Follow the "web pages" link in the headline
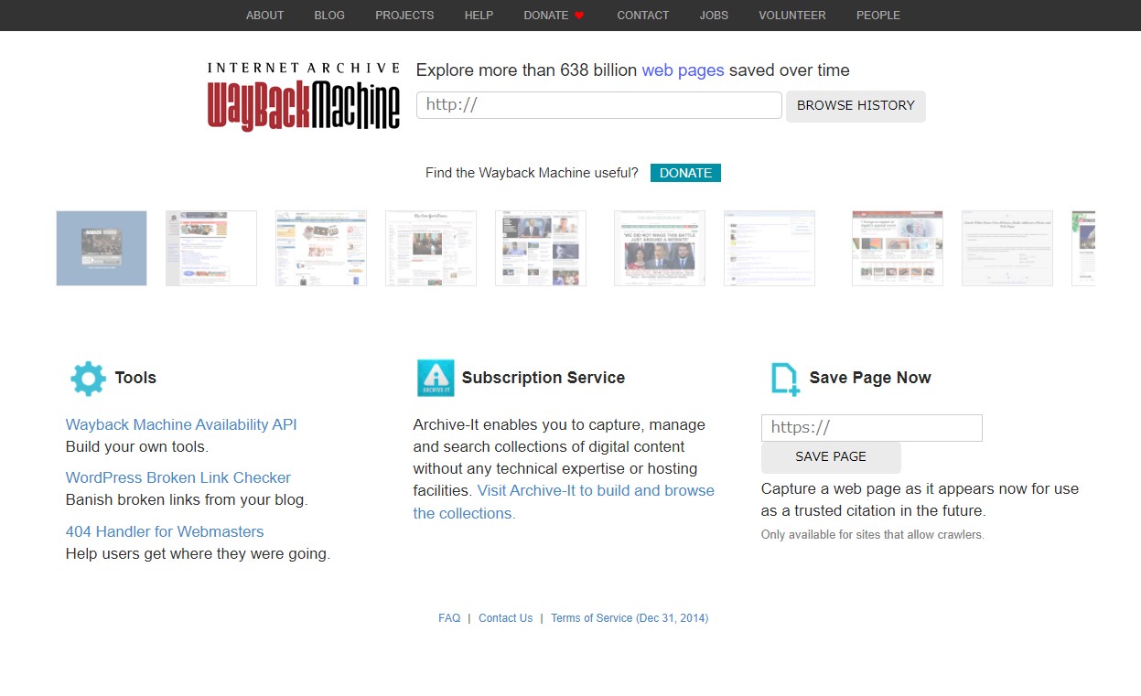 click(683, 70)
